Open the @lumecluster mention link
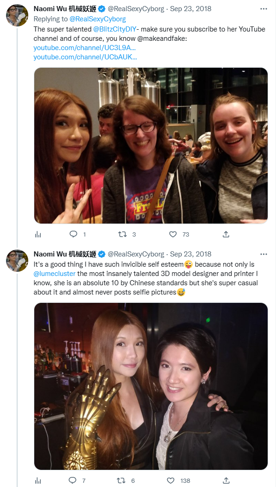Viewport: 276px width, 487px height. pos(54,274)
